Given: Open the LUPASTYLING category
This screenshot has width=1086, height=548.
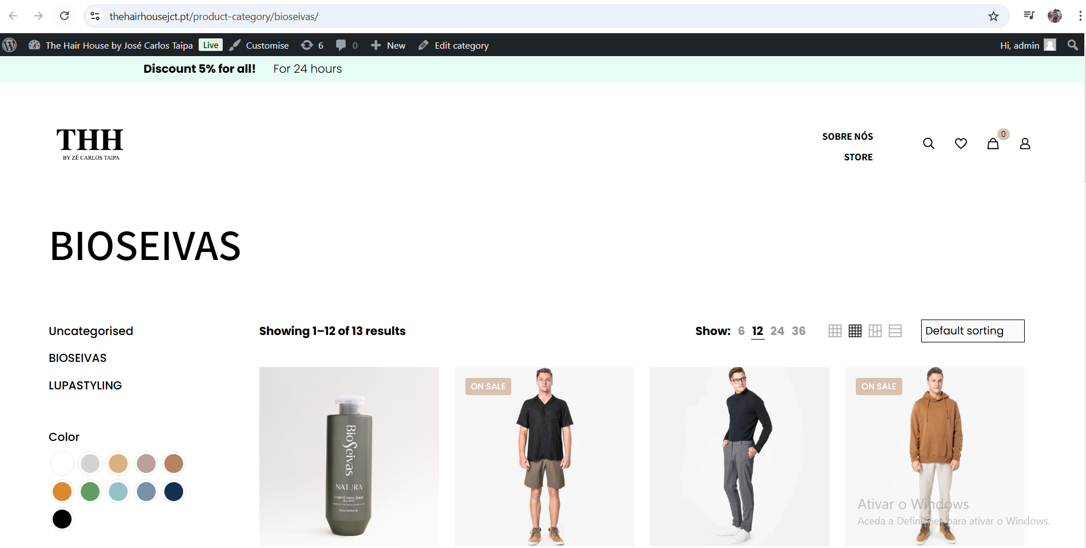Looking at the screenshot, I should pyautogui.click(x=85, y=385).
